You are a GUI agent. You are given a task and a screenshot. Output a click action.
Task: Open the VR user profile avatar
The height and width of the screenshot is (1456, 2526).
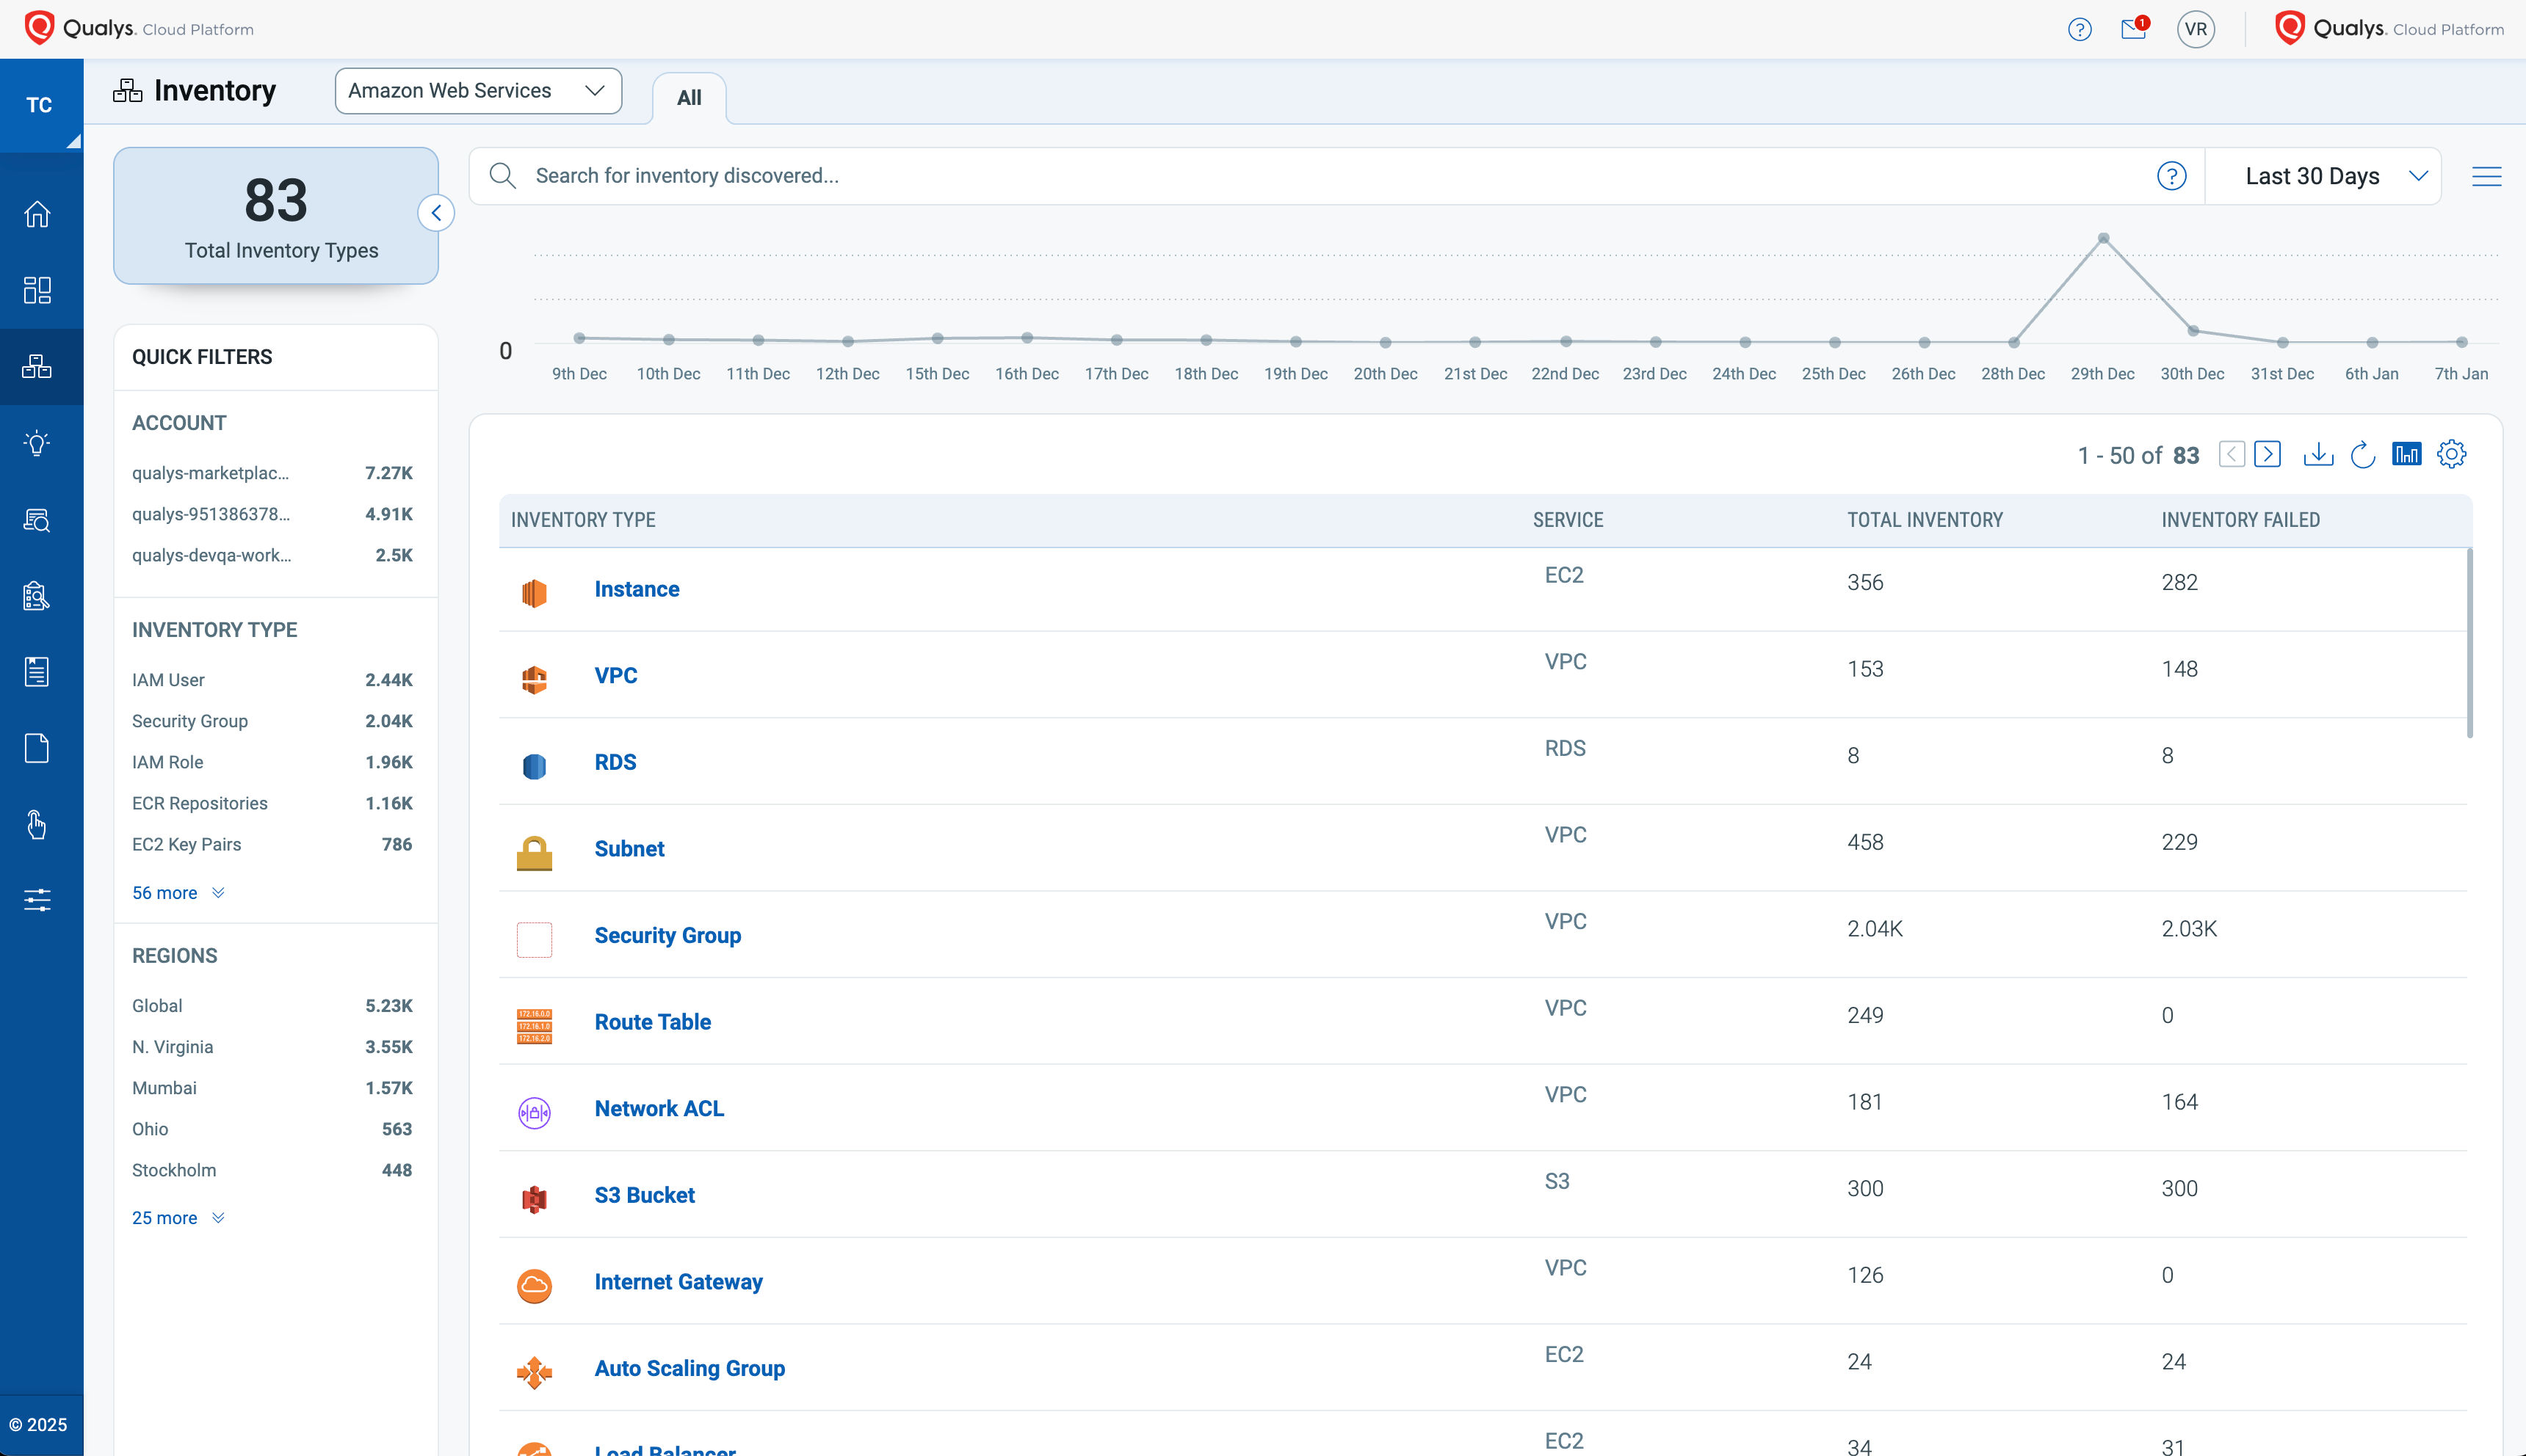pyautogui.click(x=2196, y=29)
